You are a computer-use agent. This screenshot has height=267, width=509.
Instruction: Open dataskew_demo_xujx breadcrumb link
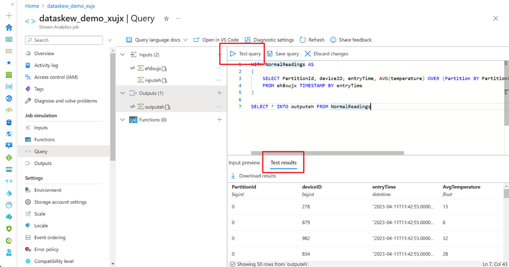71,6
